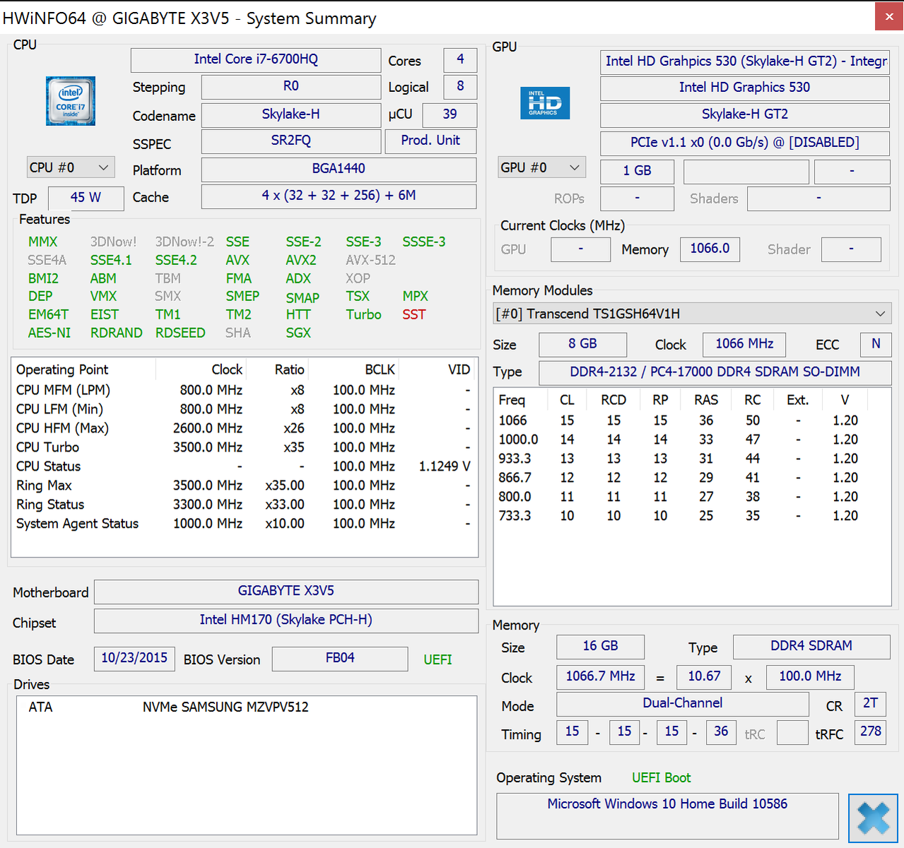
Task: Click the BGA1440 platform field
Action: pyautogui.click(x=339, y=169)
